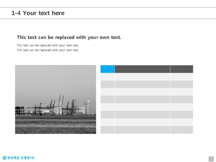
Task: Select the slide title '1-4 Your text here'
Action: click(38, 13)
